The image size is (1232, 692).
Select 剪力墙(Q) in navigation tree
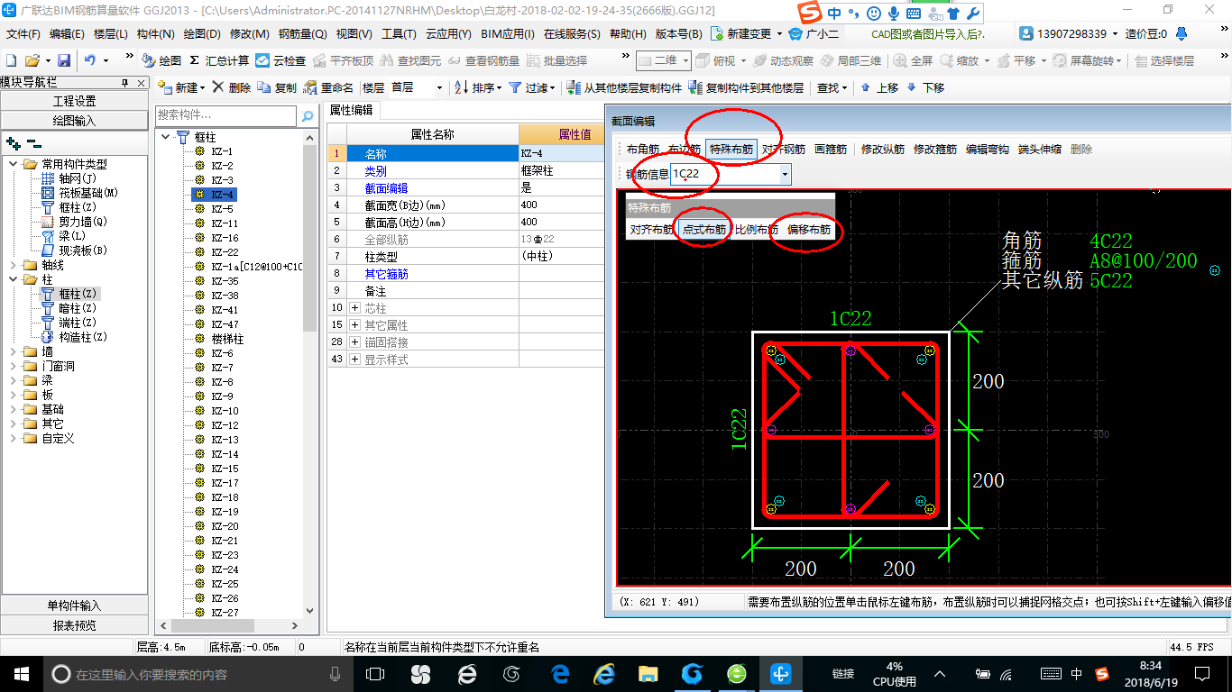coord(82,222)
